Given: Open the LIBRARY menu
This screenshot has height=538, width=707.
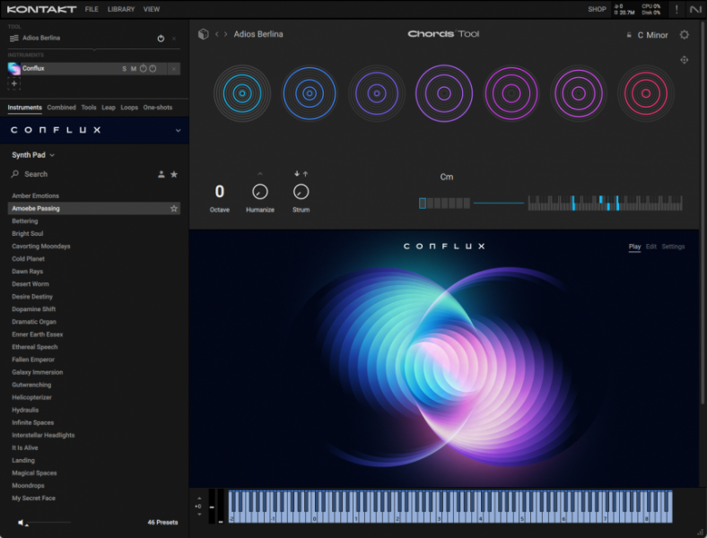Looking at the screenshot, I should tap(121, 9).
